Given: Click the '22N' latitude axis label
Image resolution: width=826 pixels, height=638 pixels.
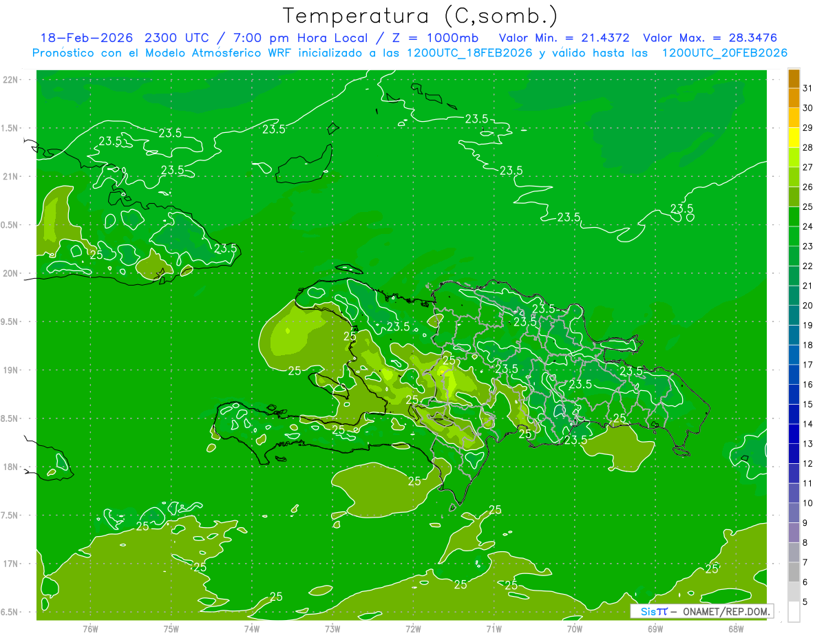Looking at the screenshot, I should [10, 80].
